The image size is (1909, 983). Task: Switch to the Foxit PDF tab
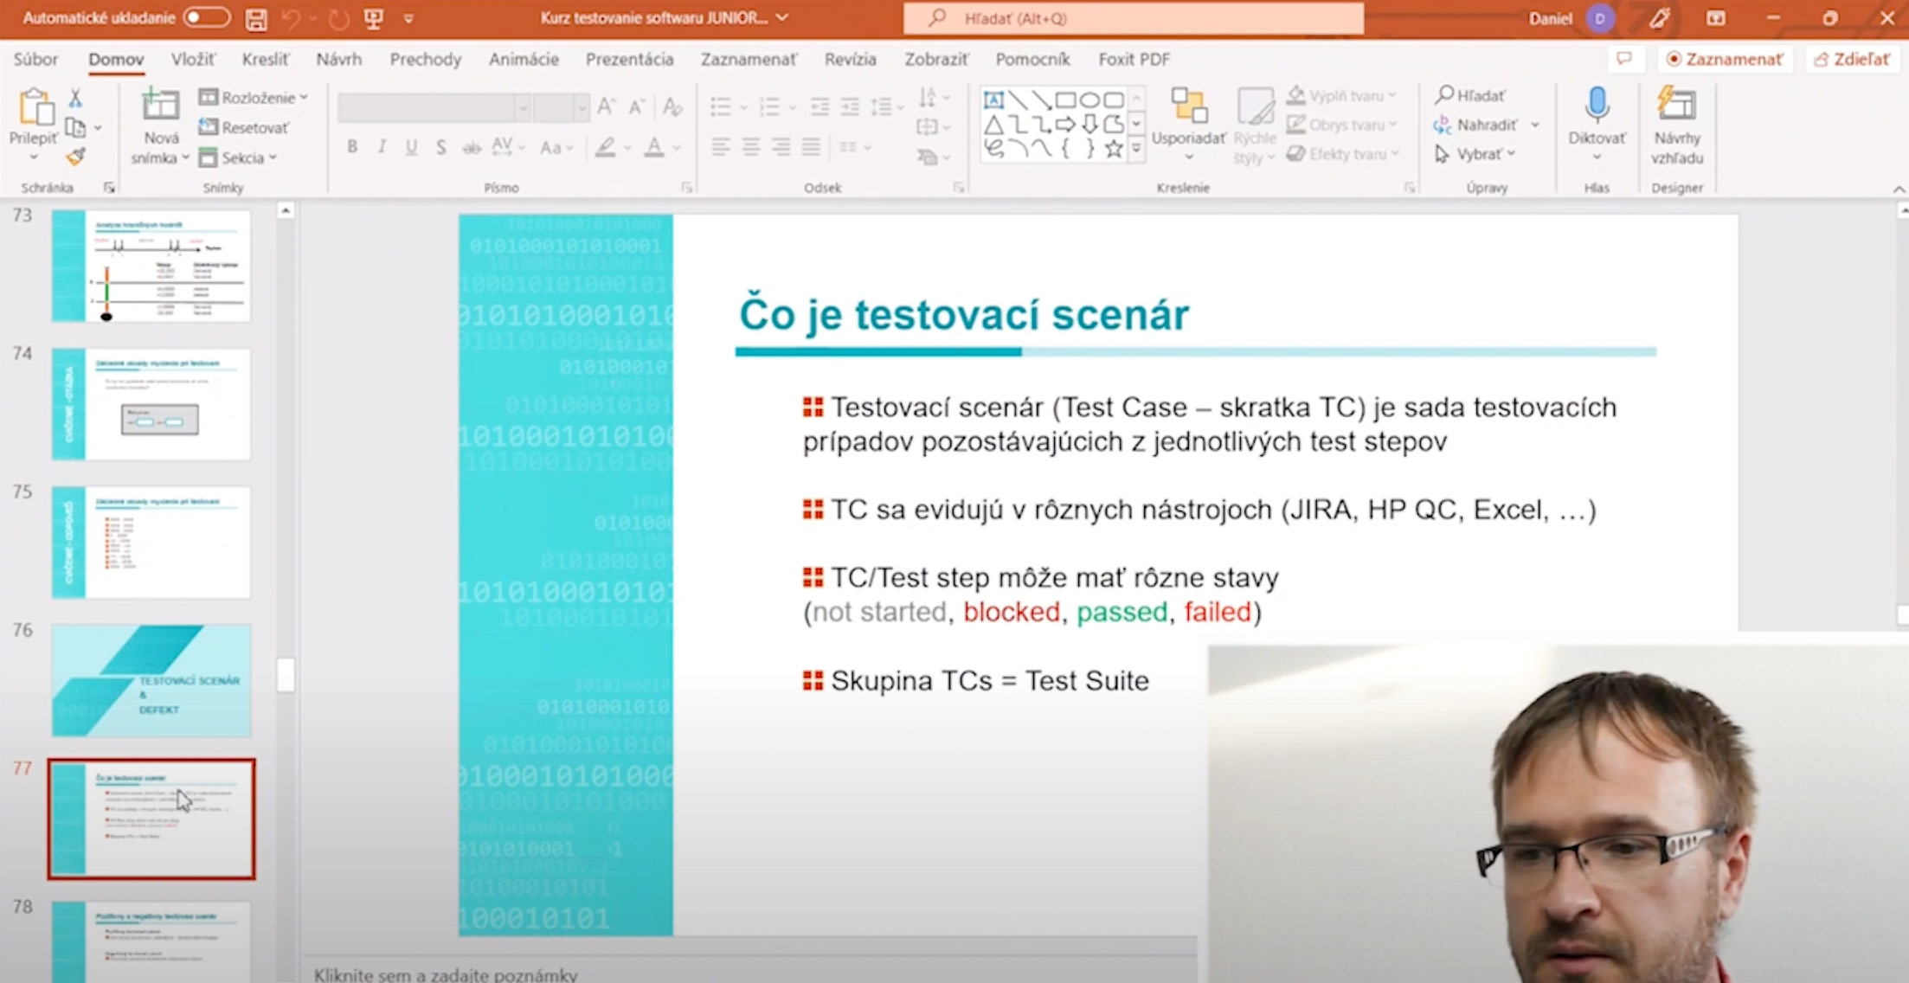pos(1134,59)
